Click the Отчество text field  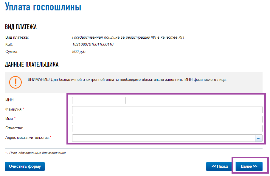click(167, 129)
